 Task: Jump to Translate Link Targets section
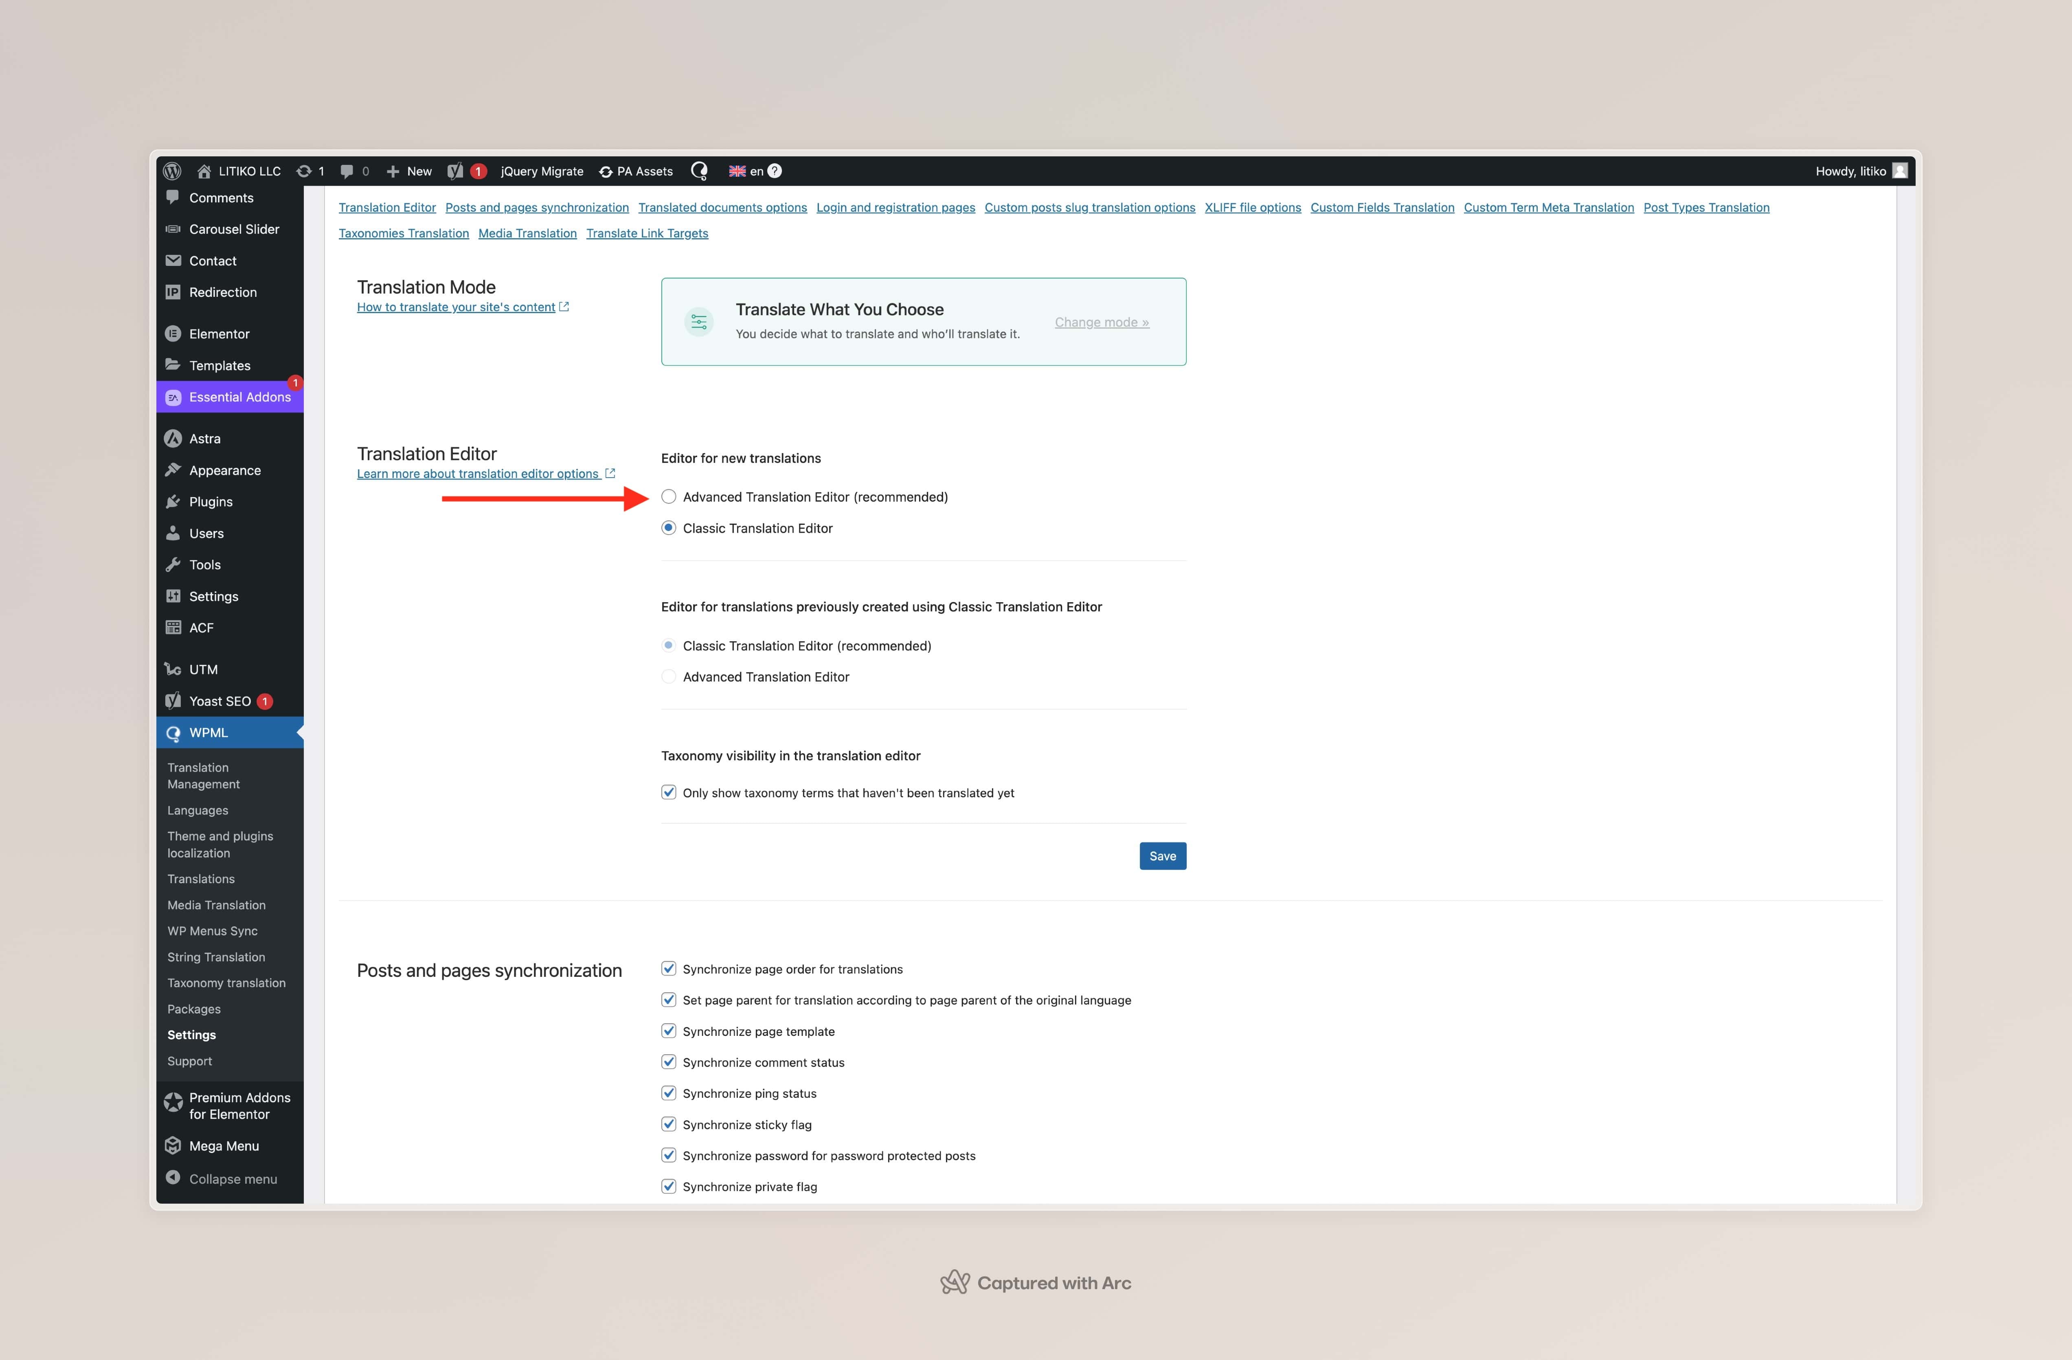point(647,233)
